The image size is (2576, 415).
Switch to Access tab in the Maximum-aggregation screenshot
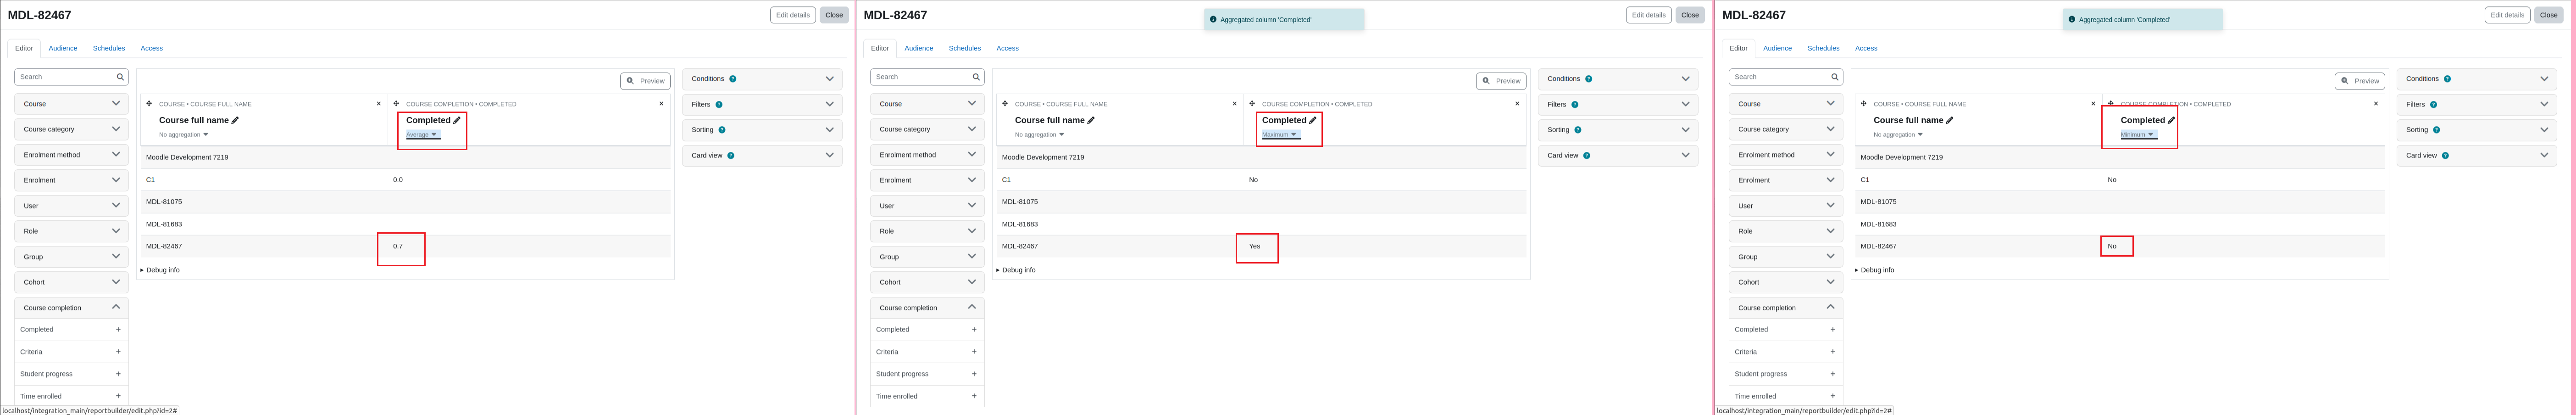1007,48
